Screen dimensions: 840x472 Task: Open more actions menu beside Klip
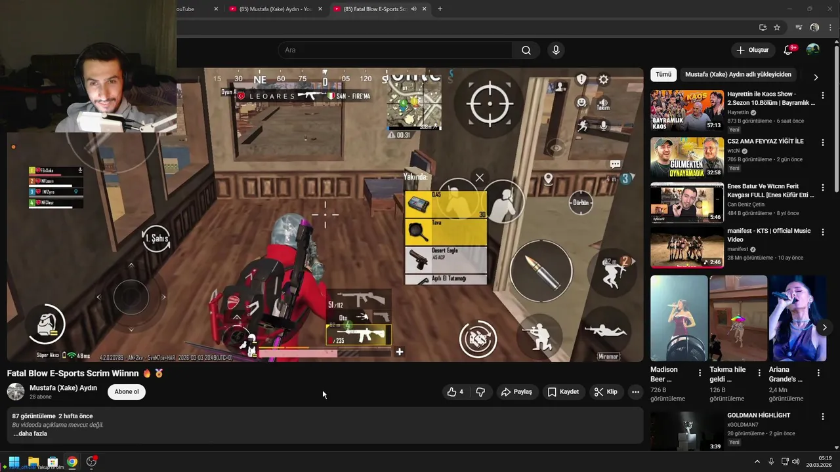pyautogui.click(x=635, y=392)
